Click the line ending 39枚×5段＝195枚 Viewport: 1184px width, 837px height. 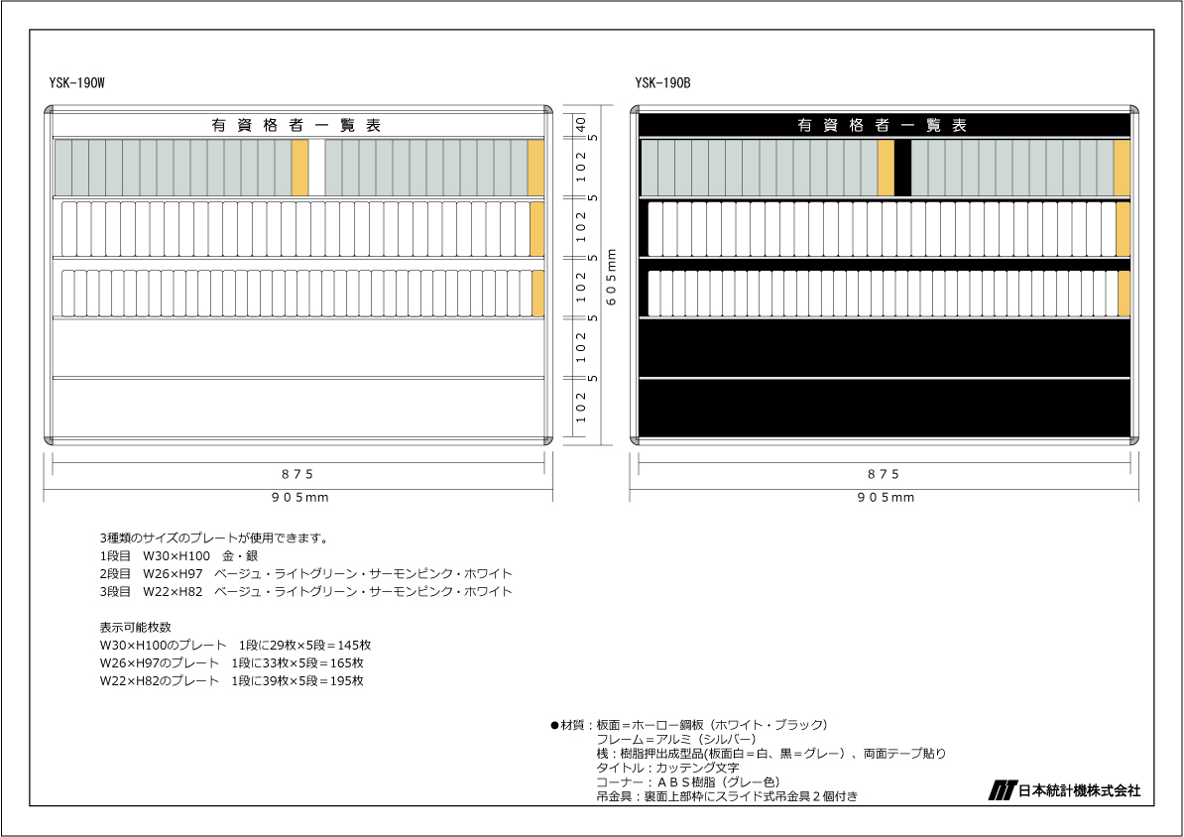[232, 680]
